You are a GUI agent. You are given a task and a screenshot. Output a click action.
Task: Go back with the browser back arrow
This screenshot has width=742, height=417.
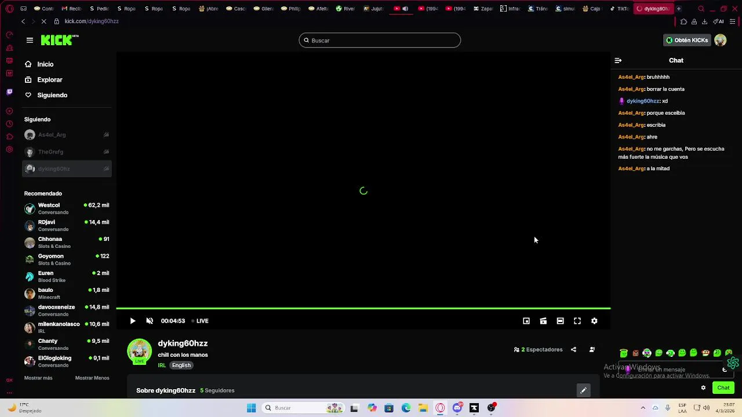[23, 21]
